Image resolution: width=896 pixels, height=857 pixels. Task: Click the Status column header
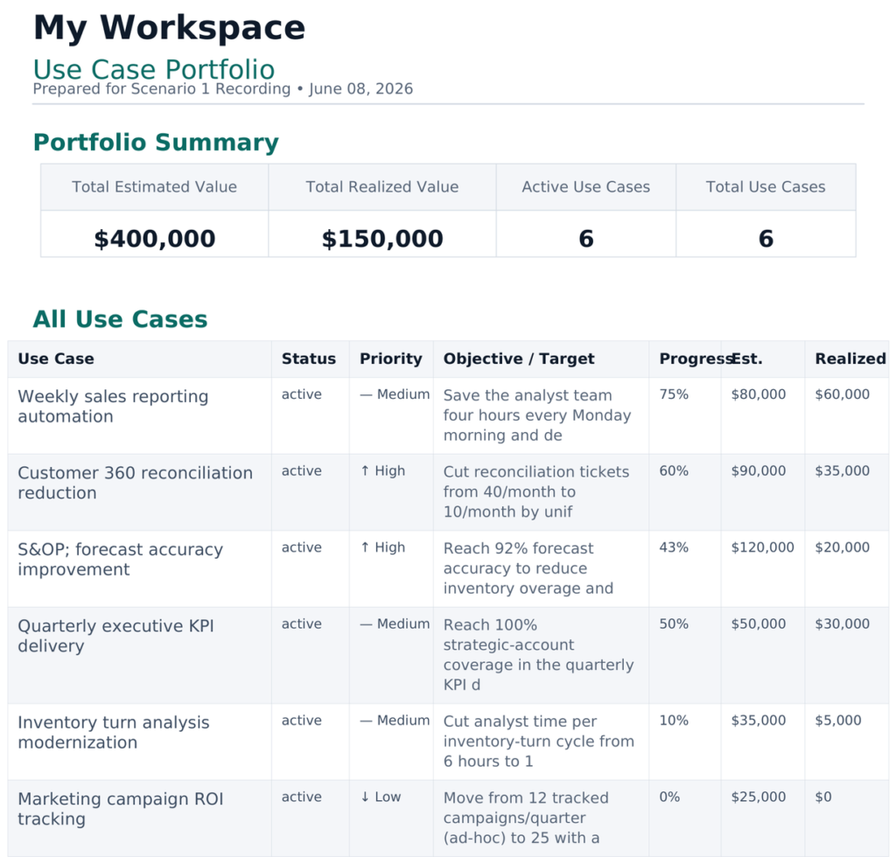(309, 359)
